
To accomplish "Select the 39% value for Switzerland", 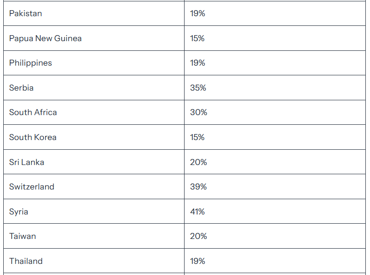I will [198, 187].
